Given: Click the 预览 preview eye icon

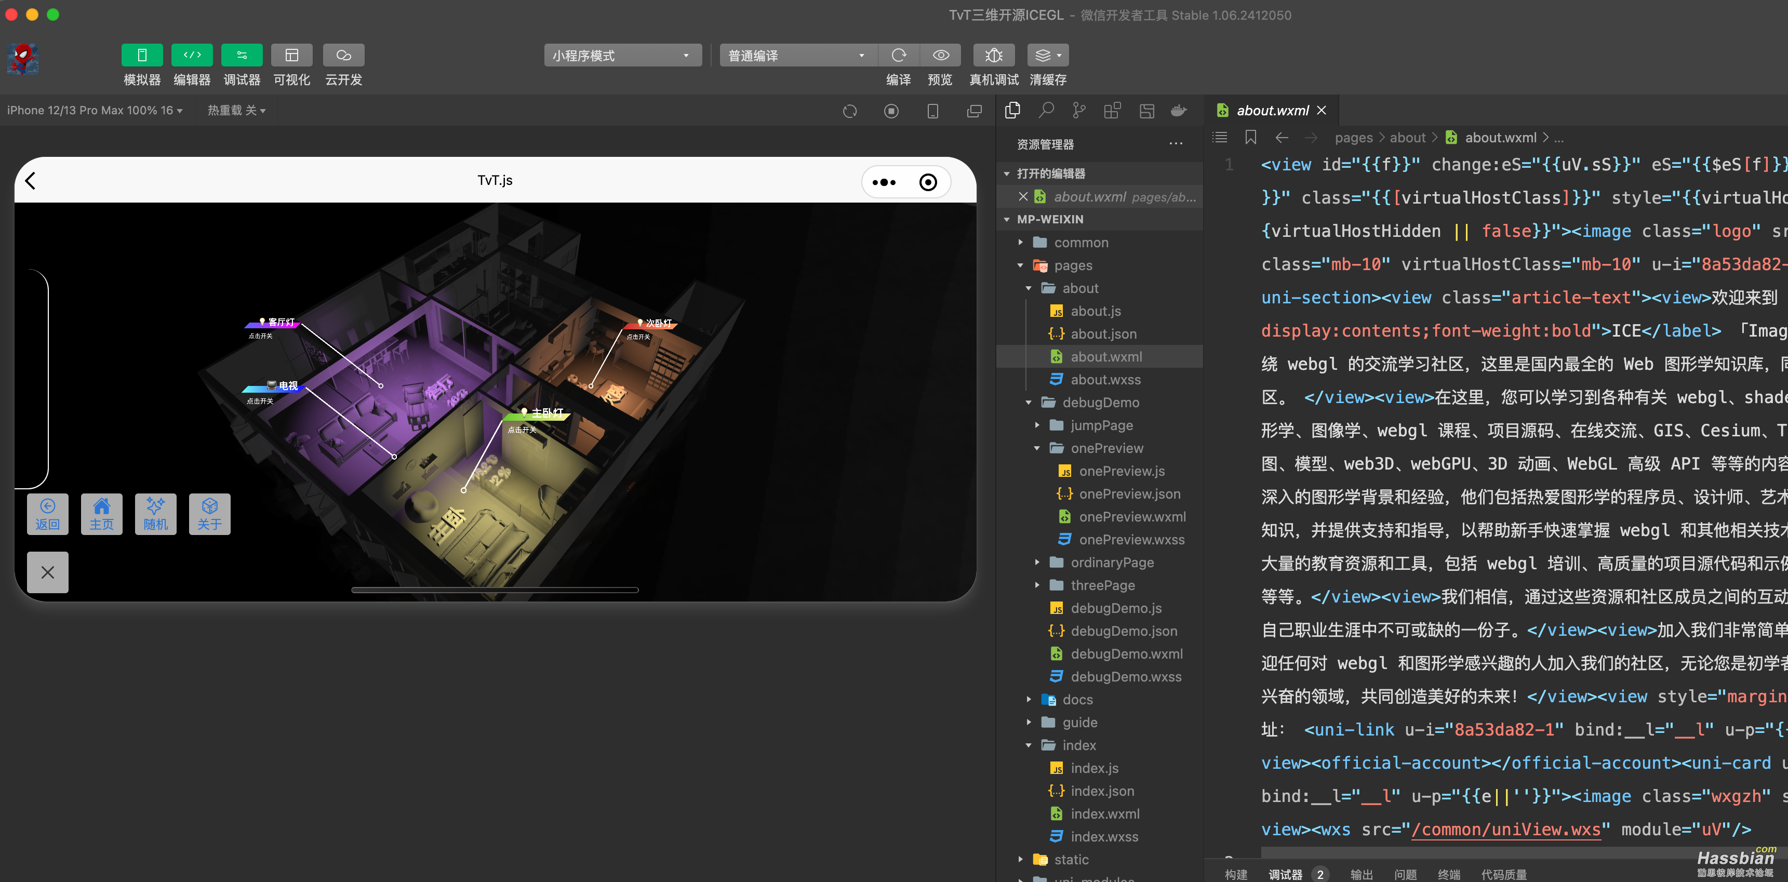Looking at the screenshot, I should pyautogui.click(x=941, y=55).
